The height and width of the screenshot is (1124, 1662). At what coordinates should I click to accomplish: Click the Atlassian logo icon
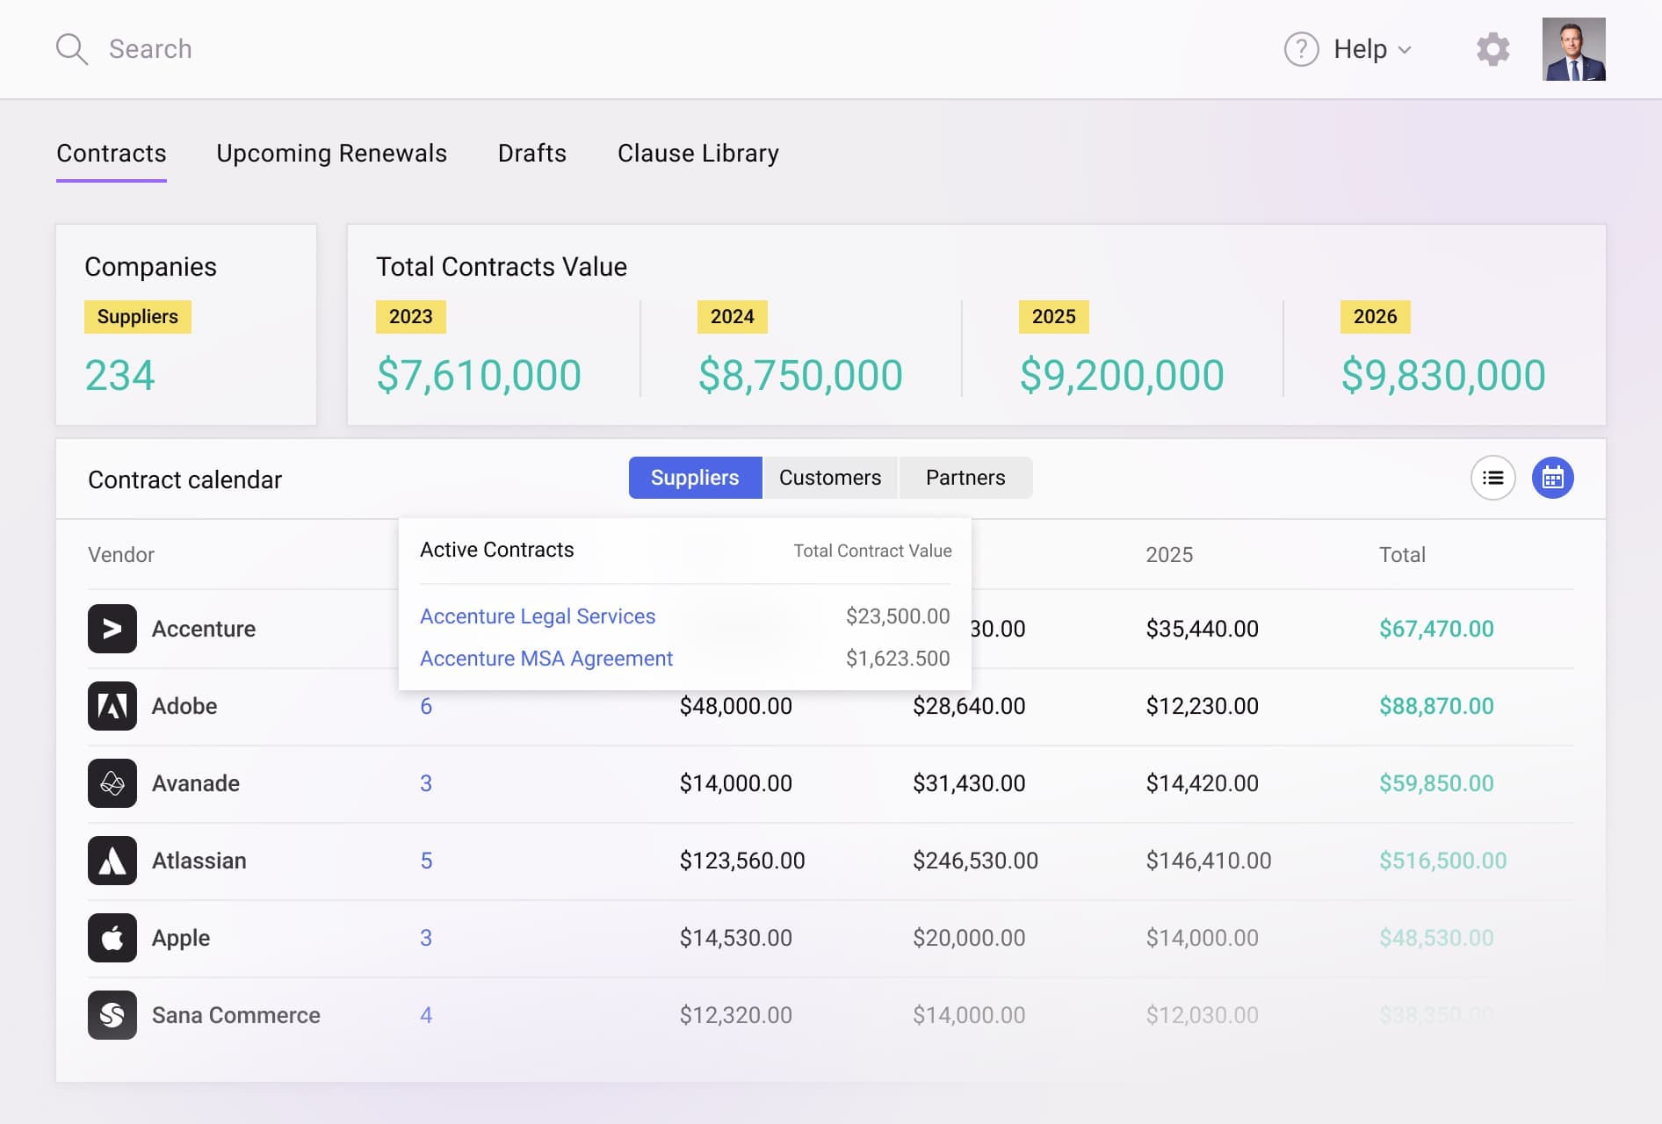(112, 861)
